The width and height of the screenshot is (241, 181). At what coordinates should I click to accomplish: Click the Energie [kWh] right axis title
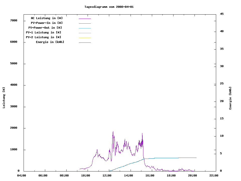(230, 98)
